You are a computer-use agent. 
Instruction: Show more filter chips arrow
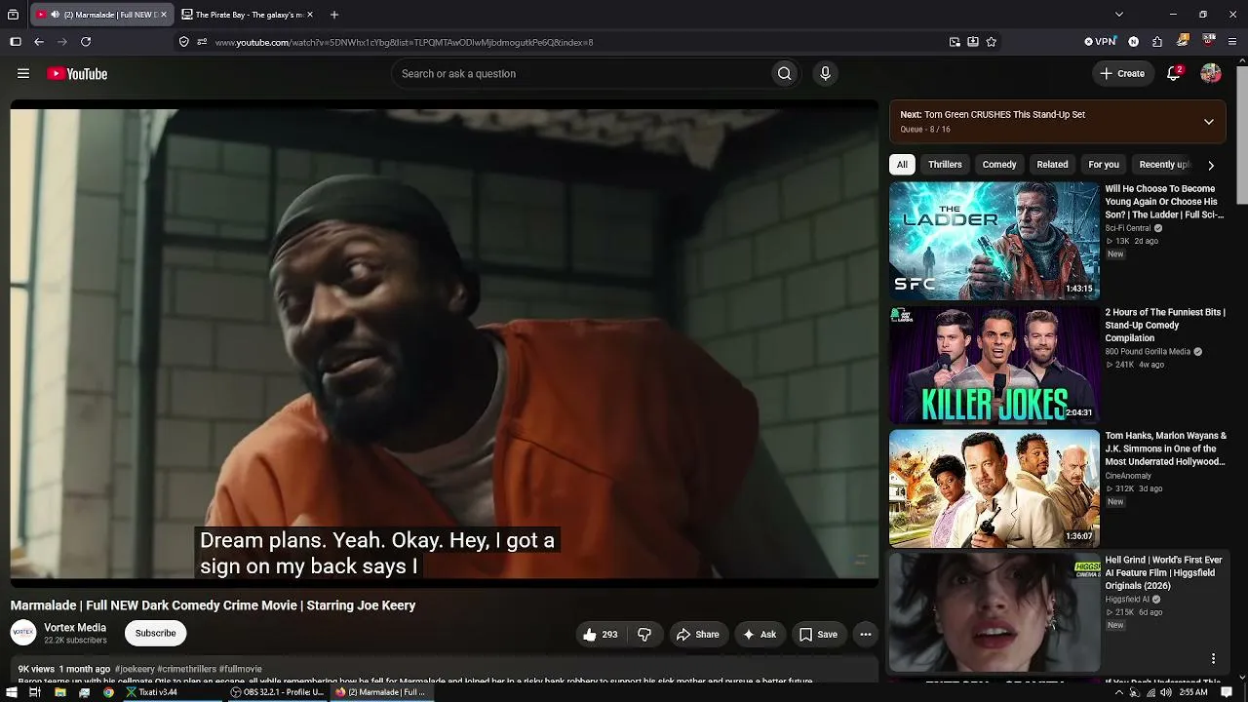pos(1211,165)
